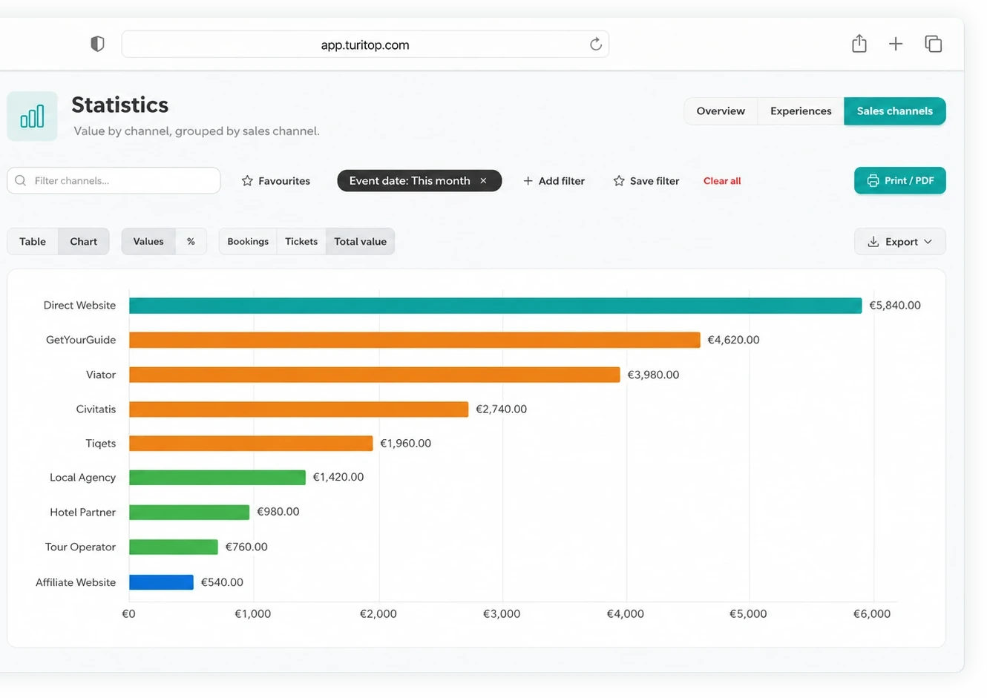This screenshot has height=698, width=987.
Task: Click the orange GetYourGuide bar
Action: click(415, 340)
